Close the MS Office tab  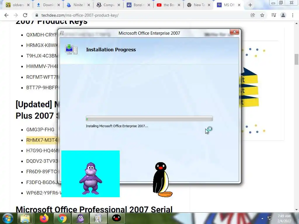(239, 5)
